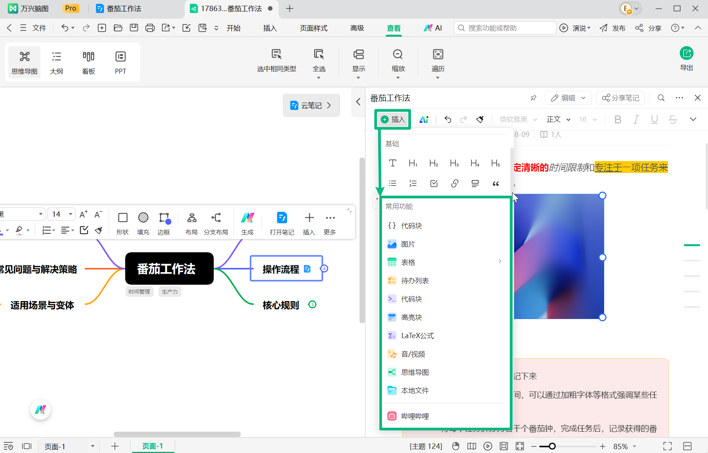Insert hyperlink icon in basics
708x453 pixels.
[x=455, y=184]
